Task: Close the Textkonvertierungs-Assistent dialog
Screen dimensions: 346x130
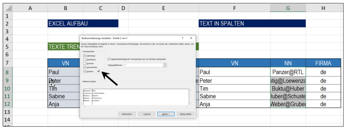Action: (x=191, y=38)
